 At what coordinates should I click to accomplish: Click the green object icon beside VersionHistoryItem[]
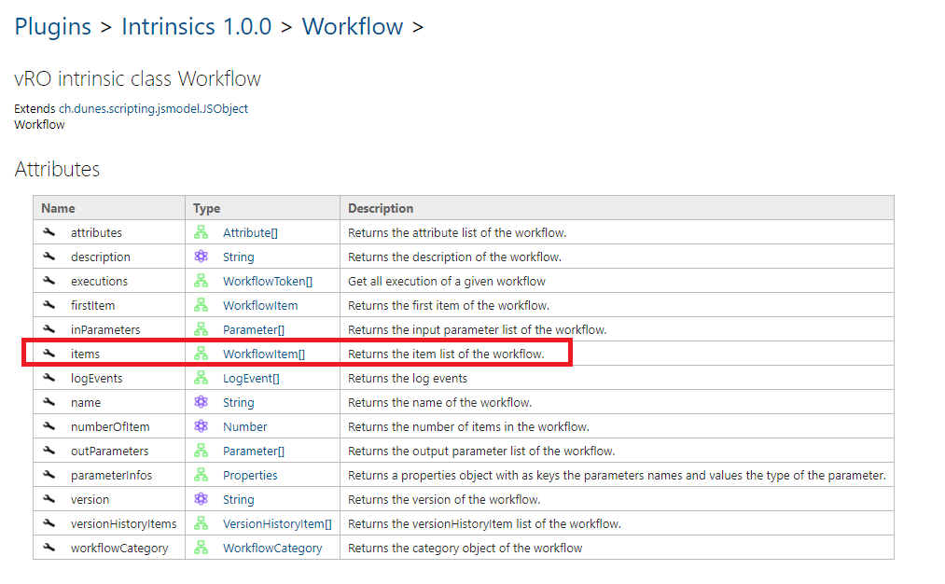pos(201,523)
